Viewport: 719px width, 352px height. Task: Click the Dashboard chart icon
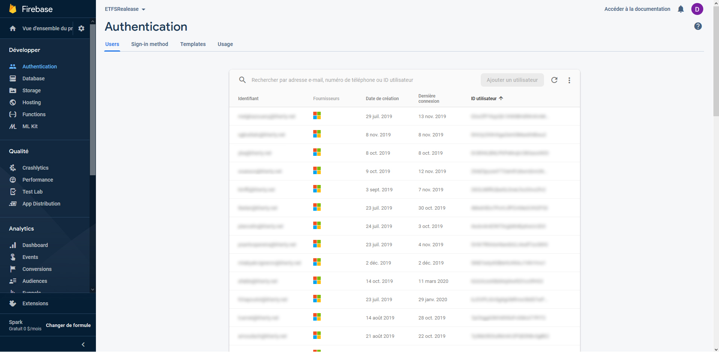tap(13, 245)
